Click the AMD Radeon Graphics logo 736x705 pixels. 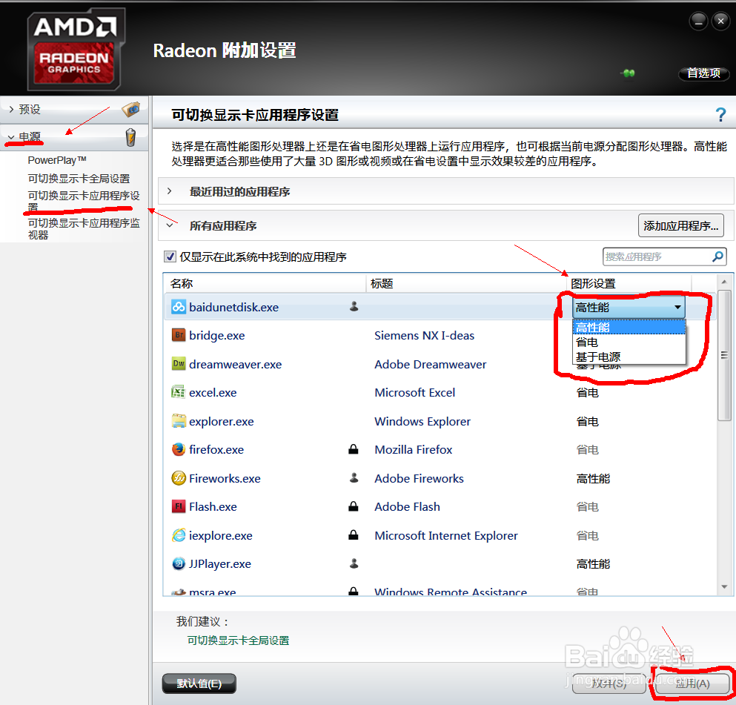(76, 49)
